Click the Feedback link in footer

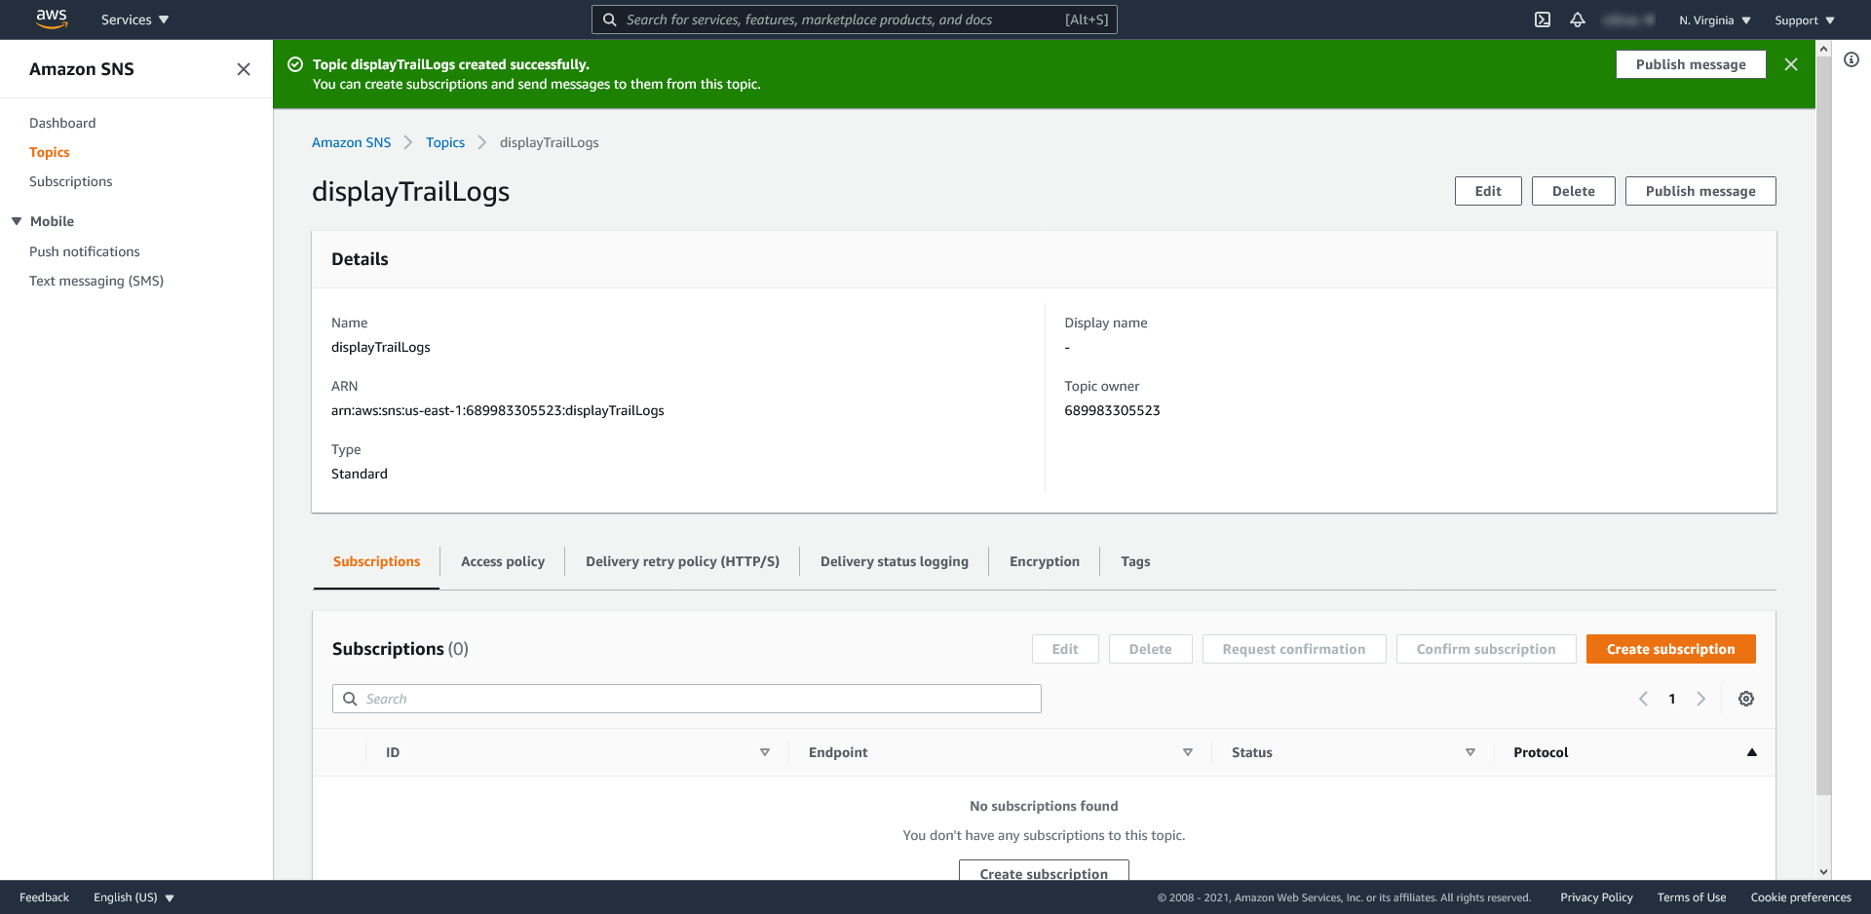pyautogui.click(x=44, y=897)
